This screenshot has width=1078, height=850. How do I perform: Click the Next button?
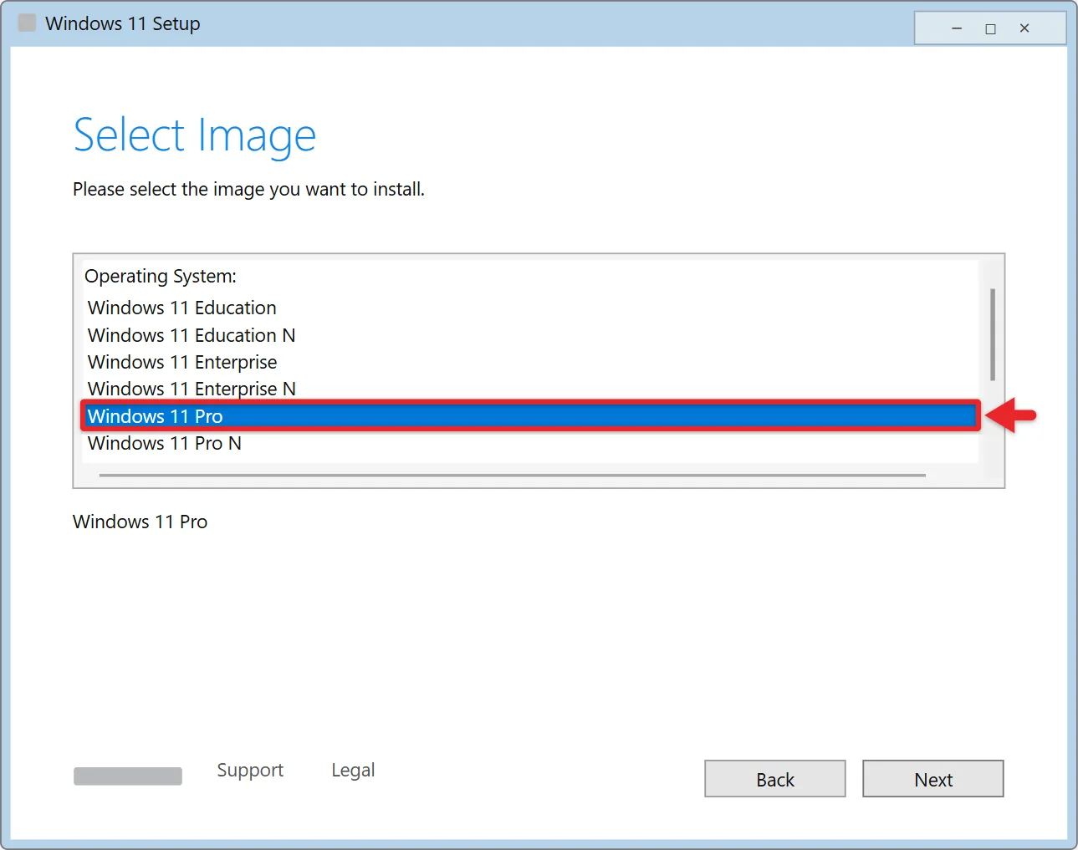[x=932, y=779]
